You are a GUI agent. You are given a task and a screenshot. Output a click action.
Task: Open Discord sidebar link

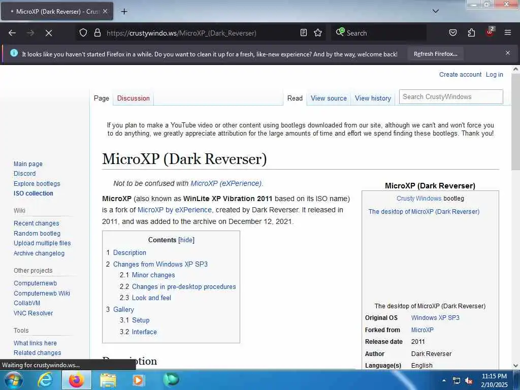tap(24, 174)
